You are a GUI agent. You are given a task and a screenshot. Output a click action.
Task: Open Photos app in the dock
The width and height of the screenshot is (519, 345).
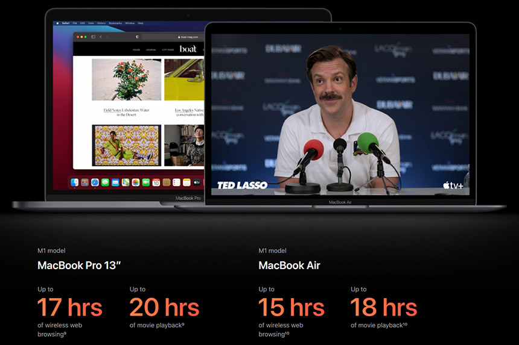(x=136, y=182)
